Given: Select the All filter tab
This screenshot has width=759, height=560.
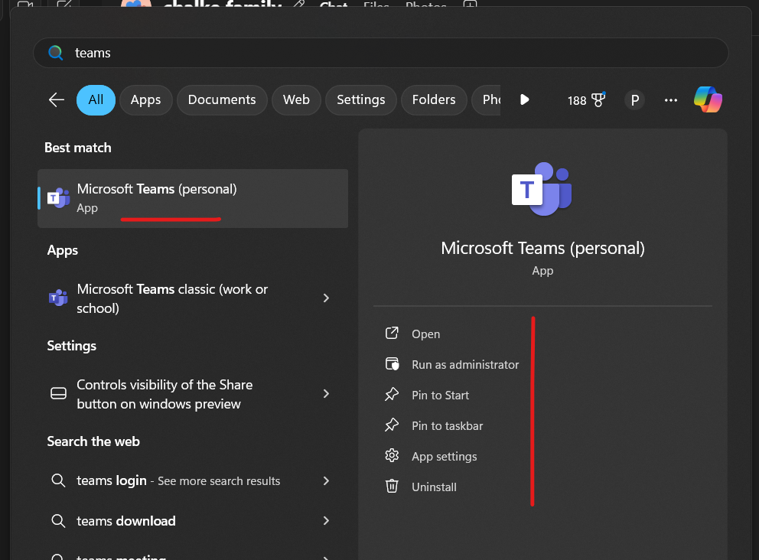Looking at the screenshot, I should pos(96,100).
